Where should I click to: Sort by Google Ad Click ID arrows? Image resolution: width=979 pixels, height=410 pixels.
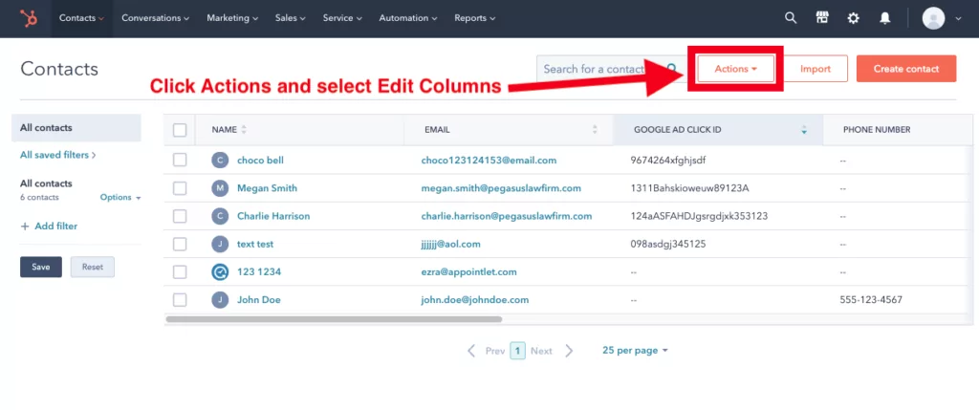coord(804,130)
